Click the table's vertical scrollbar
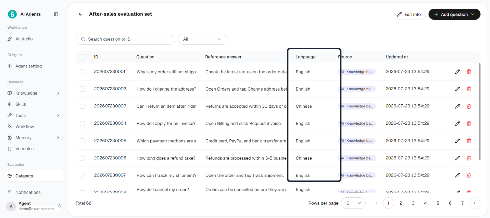This screenshot has height=218, width=490. click(479, 112)
